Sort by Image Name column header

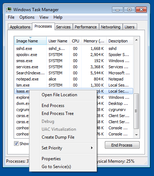click(x=31, y=41)
